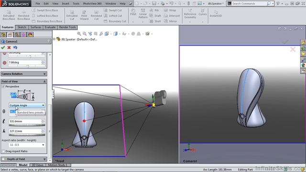This screenshot has width=306, height=172.
Task: Choose the Boundary Boss/Base feature
Action: [x=47, y=21]
